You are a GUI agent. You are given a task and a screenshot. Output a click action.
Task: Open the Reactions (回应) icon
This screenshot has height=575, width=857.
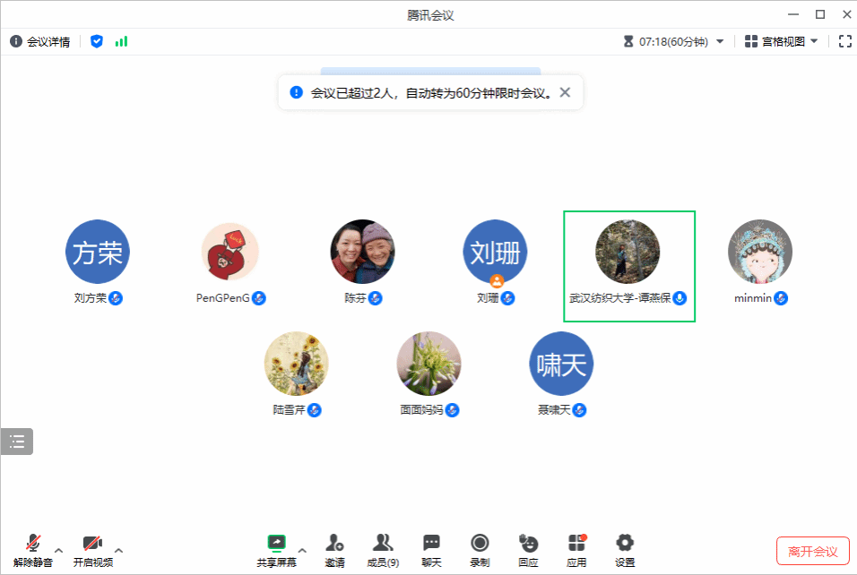point(528,548)
